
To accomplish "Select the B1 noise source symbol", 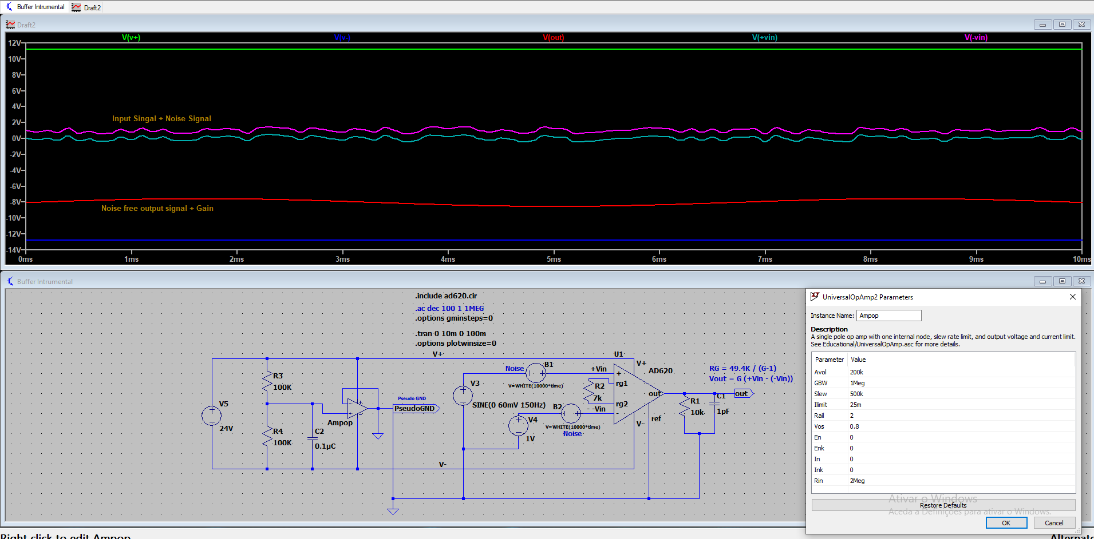I will pos(536,373).
